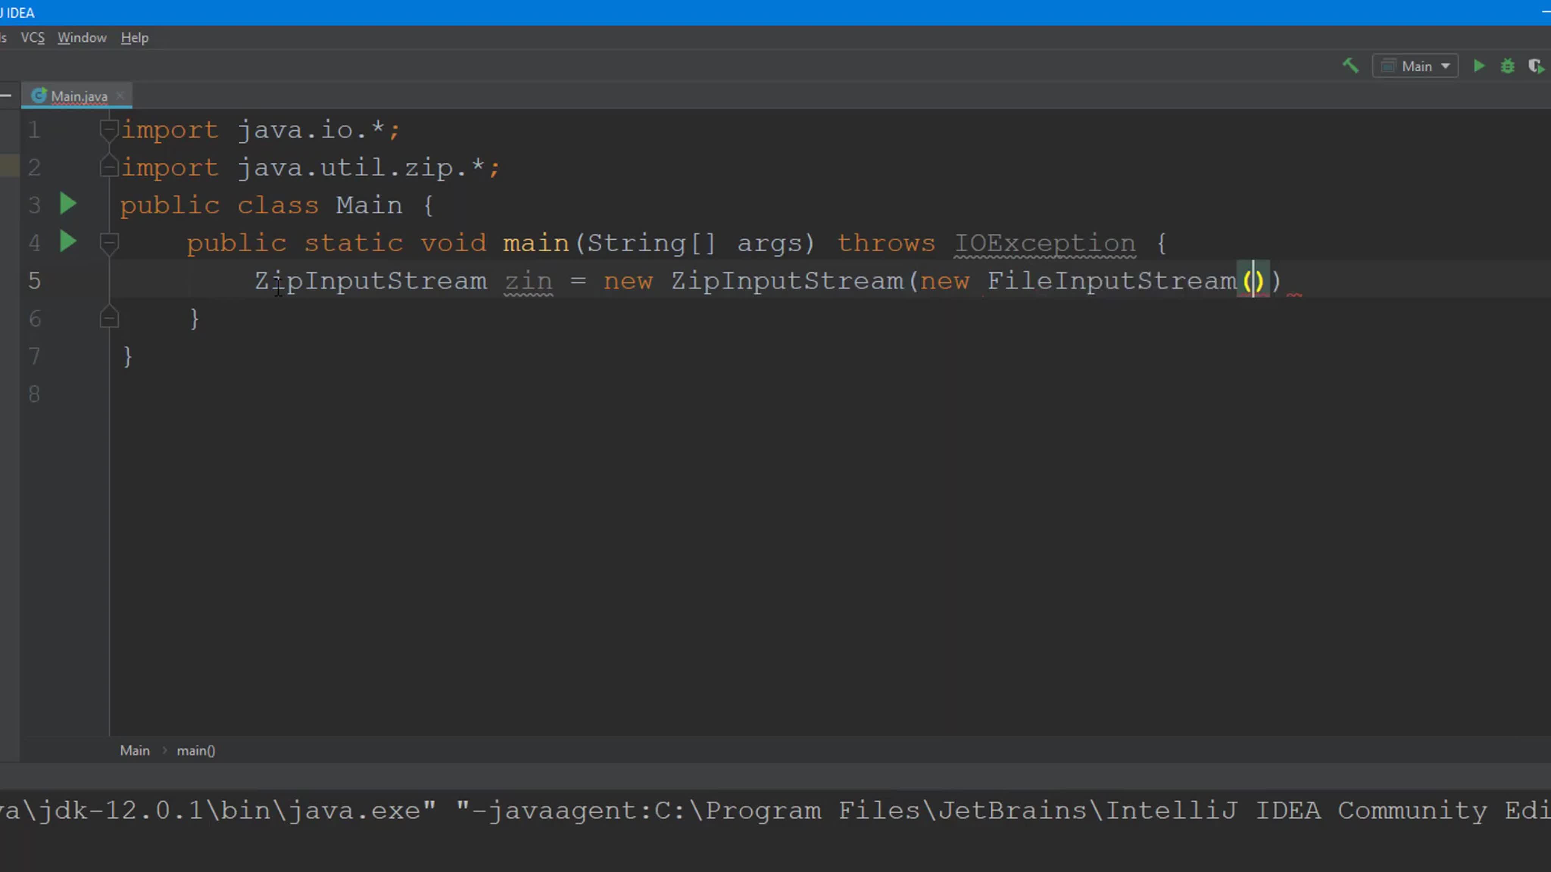Run Main with the green play button

[x=1479, y=65]
